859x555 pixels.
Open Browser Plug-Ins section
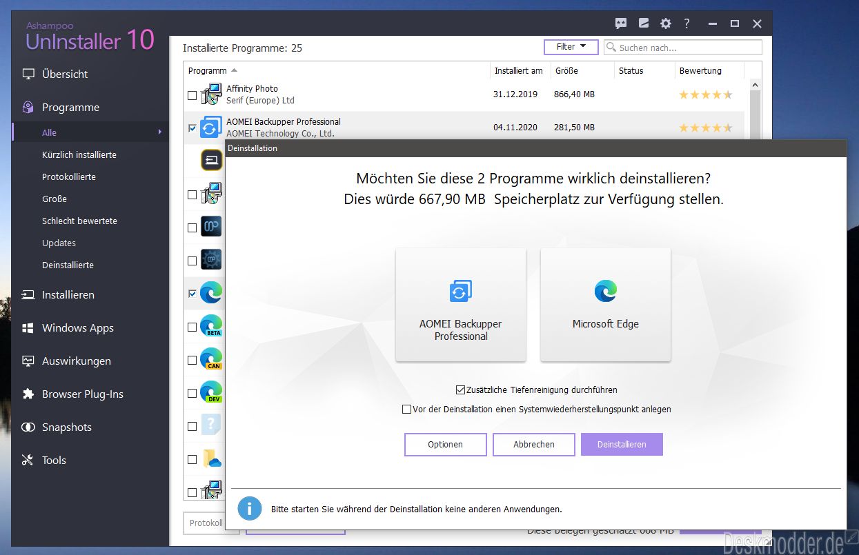click(x=83, y=394)
